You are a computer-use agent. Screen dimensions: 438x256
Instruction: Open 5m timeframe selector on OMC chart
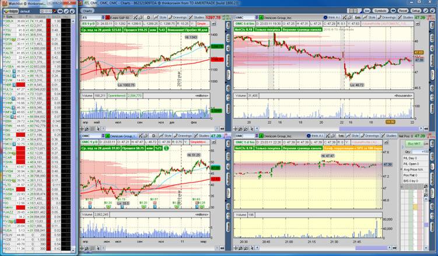(x=358, y=17)
